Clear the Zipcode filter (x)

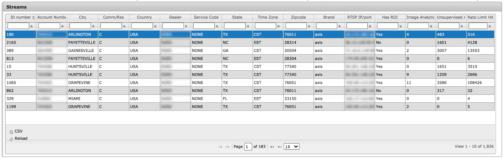tap(309, 26)
